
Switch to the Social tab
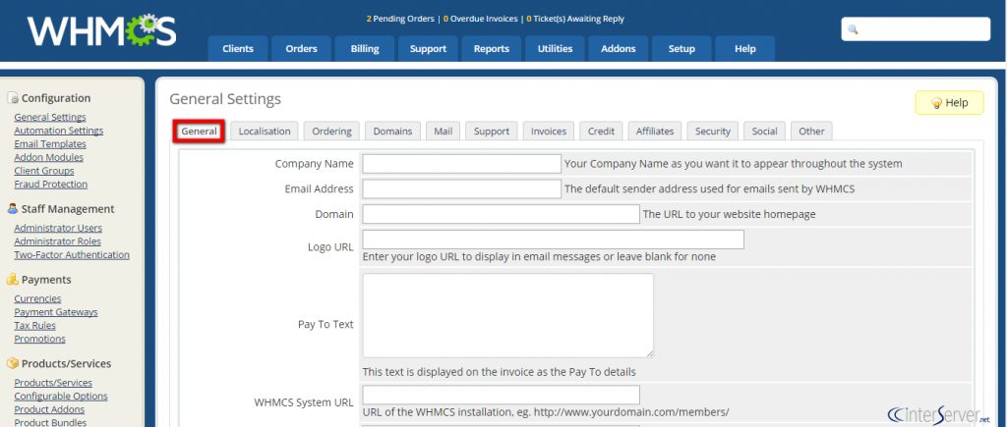pos(765,131)
